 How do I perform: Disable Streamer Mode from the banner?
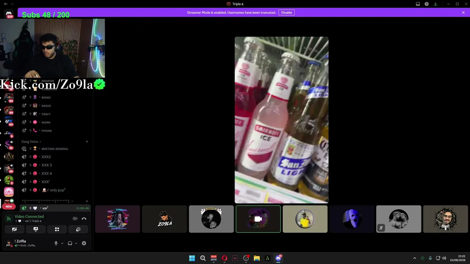click(x=287, y=12)
